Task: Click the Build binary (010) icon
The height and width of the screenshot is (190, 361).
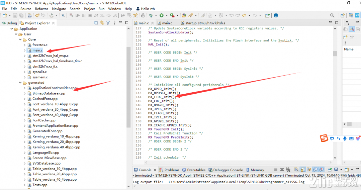Action: coord(30,15)
